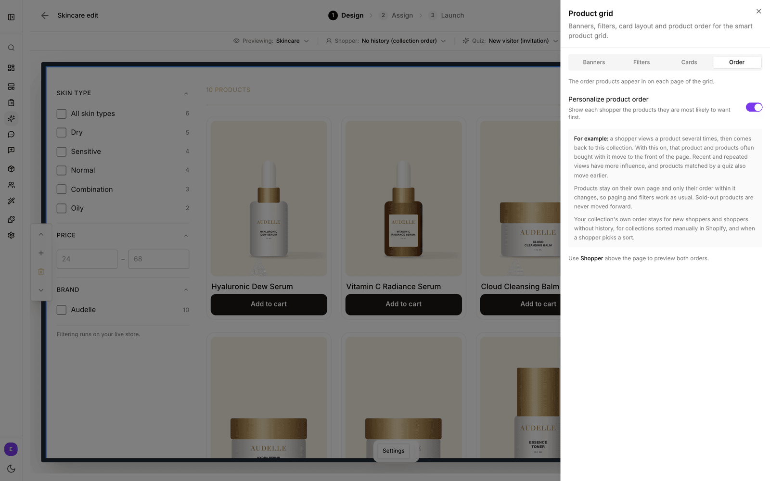Collapse the Price filter group
The image size is (770, 481).
pos(186,235)
